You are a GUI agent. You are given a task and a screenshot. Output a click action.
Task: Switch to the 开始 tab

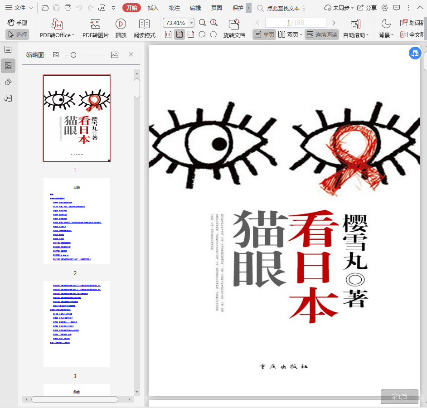pos(131,8)
